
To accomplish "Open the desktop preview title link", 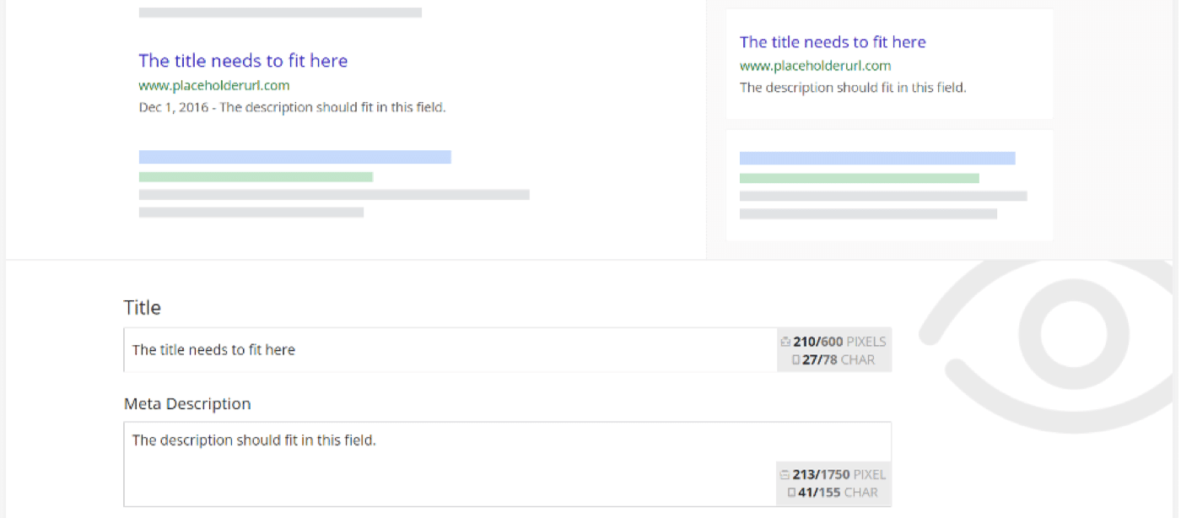I will [243, 61].
